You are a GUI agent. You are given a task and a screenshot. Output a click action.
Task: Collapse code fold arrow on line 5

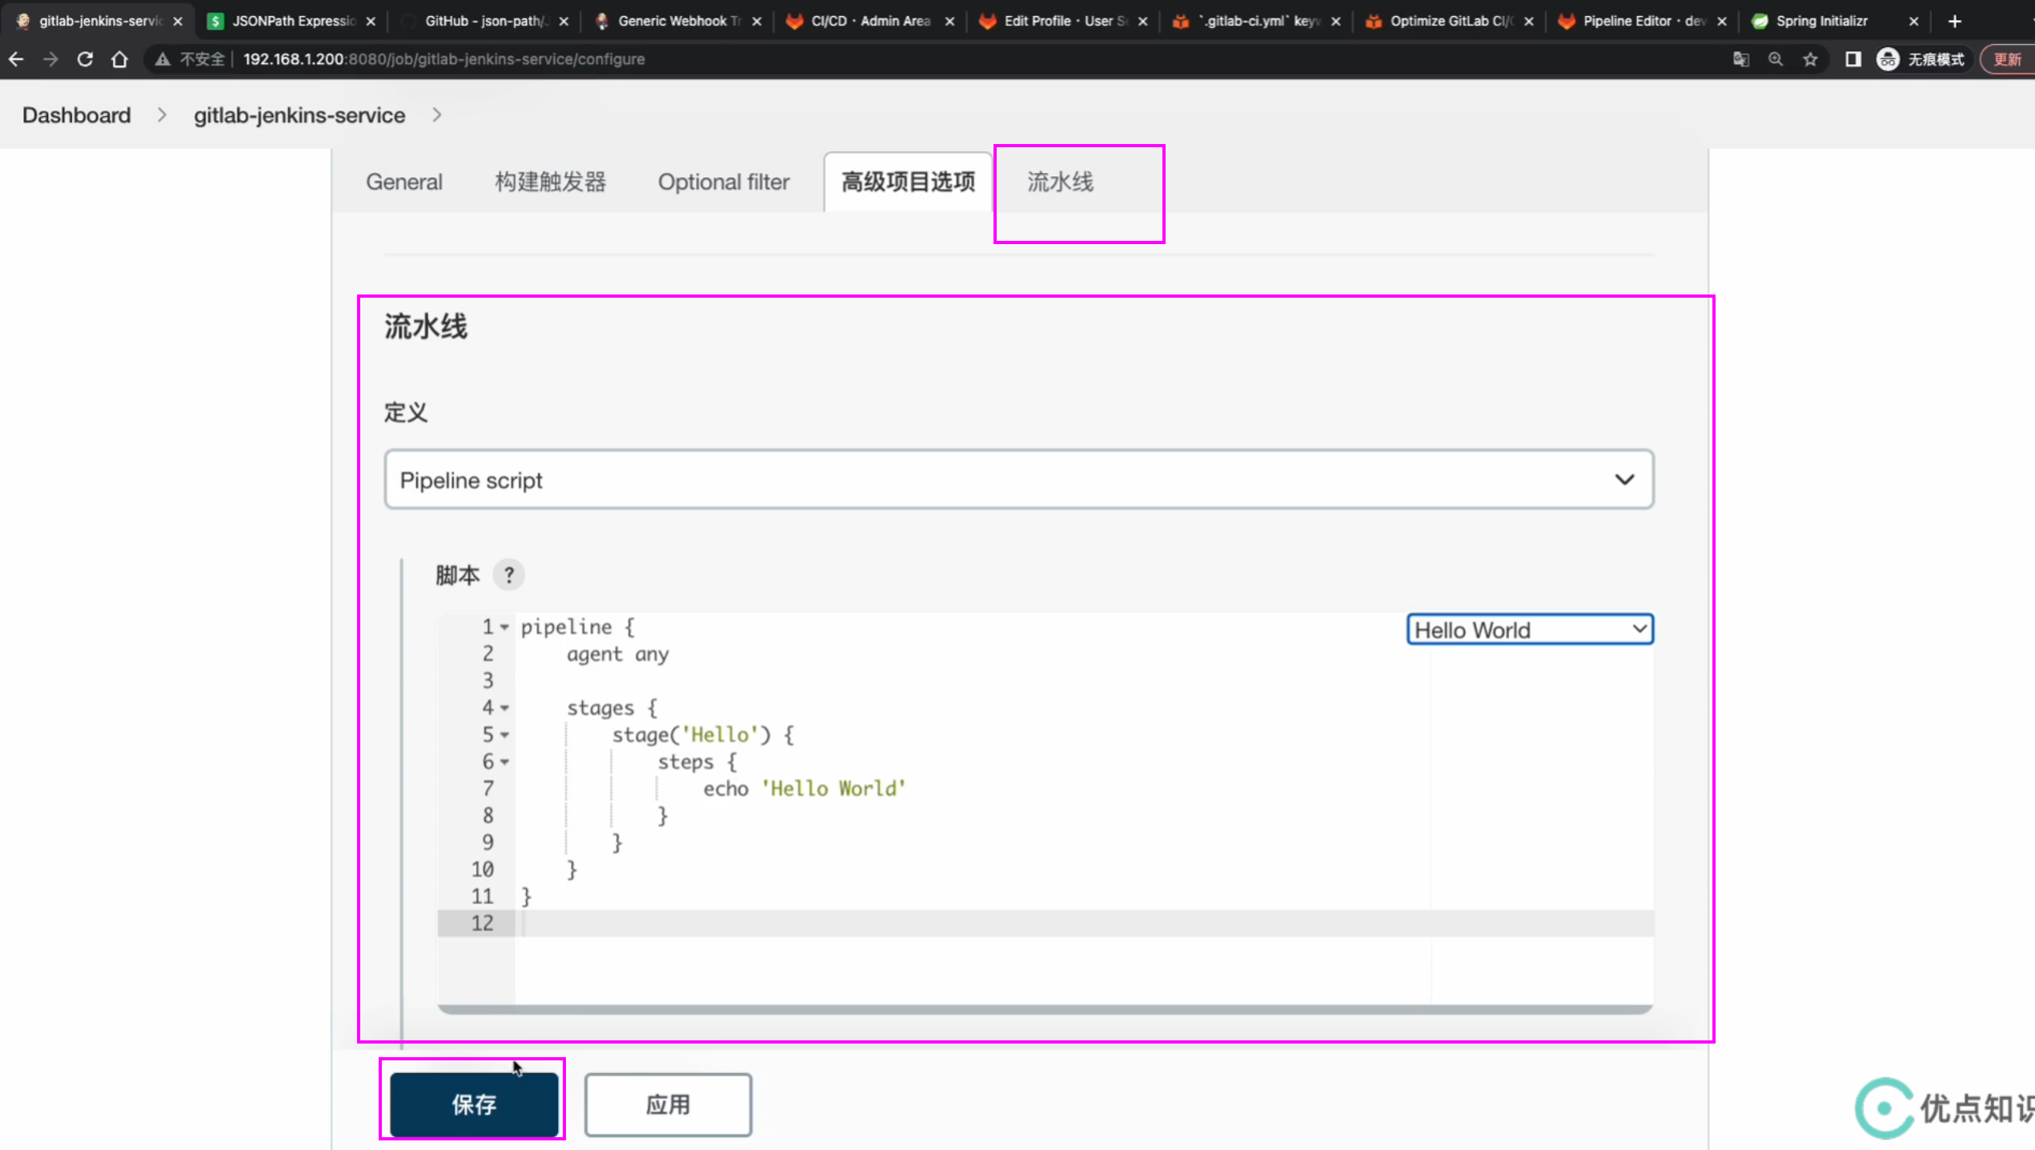504,735
